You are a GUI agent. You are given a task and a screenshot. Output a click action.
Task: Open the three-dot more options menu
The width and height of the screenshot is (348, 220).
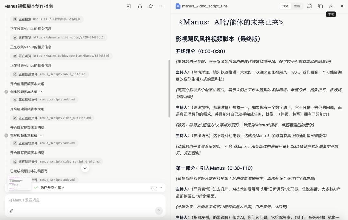tap(161, 6)
